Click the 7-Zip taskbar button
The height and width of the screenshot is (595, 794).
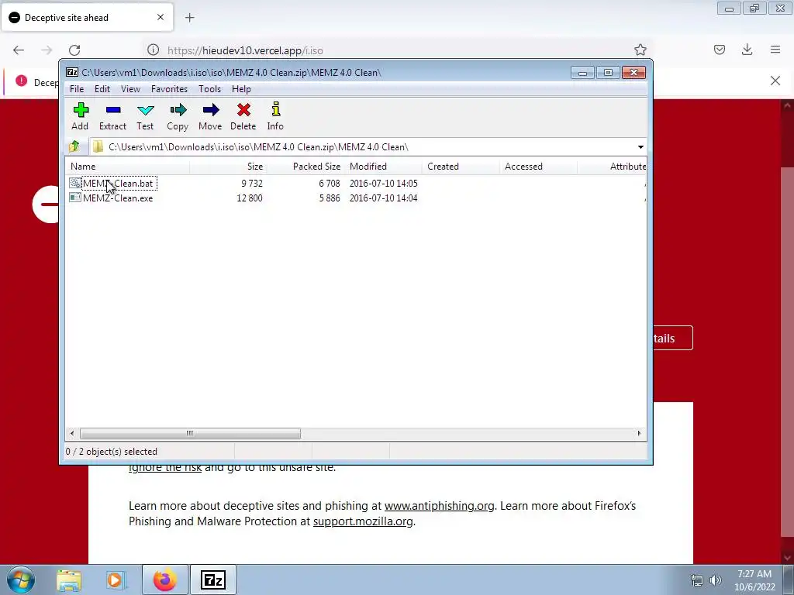(212, 580)
